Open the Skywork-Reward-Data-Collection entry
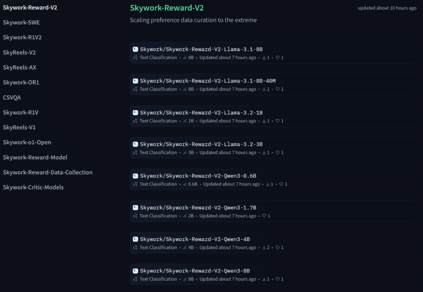The height and width of the screenshot is (292, 423). [x=48, y=172]
